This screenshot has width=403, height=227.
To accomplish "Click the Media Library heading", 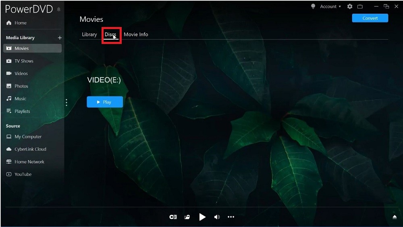I will pyautogui.click(x=20, y=38).
